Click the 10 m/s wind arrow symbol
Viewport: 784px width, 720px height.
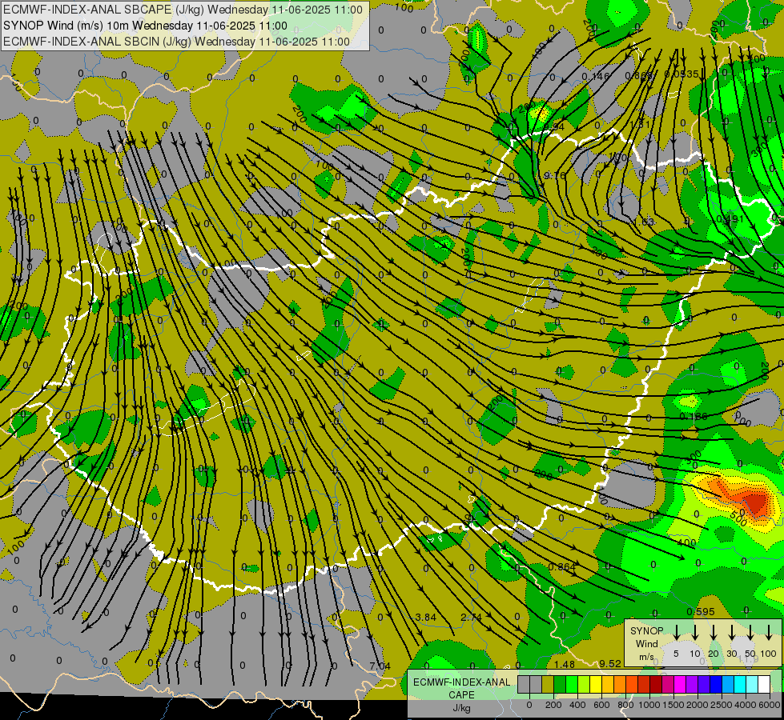[694, 632]
